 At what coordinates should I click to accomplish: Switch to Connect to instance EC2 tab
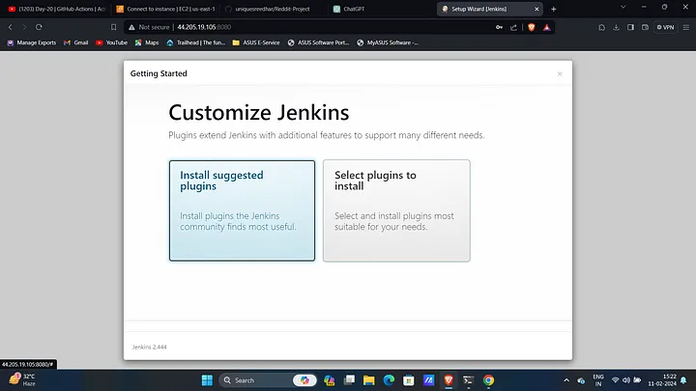[x=165, y=9]
